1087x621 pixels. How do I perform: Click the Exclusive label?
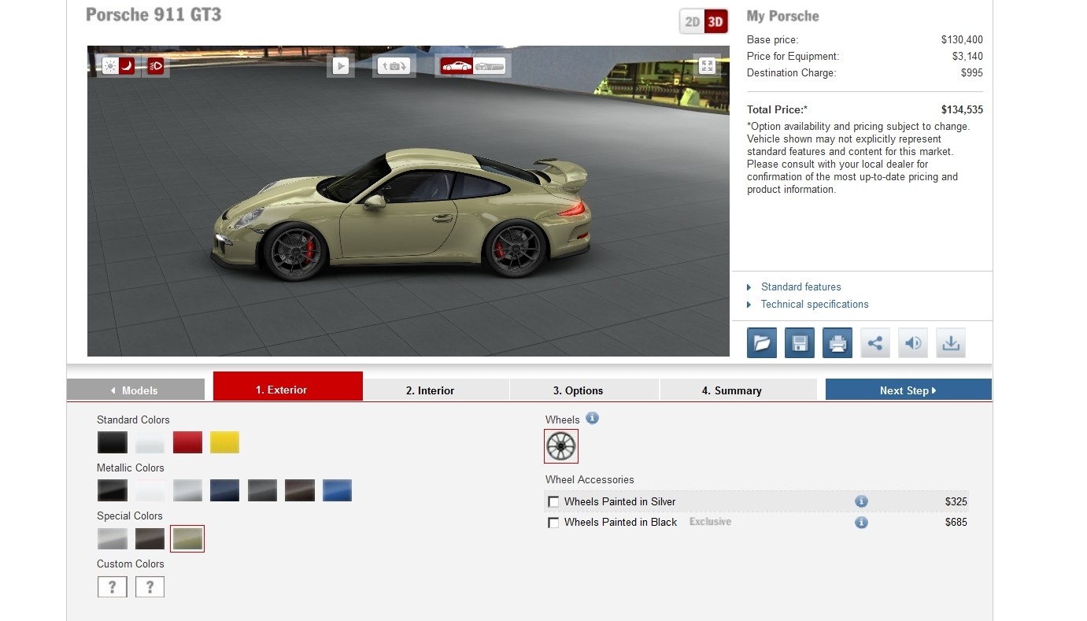coord(710,522)
